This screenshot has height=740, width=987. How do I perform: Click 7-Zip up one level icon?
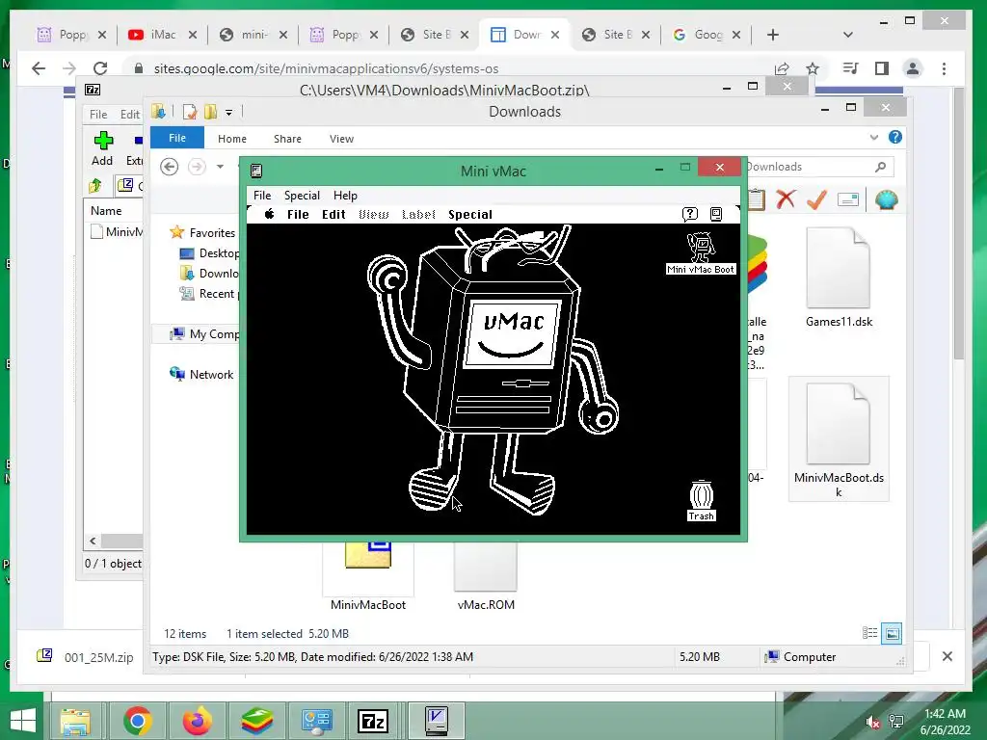click(x=95, y=185)
